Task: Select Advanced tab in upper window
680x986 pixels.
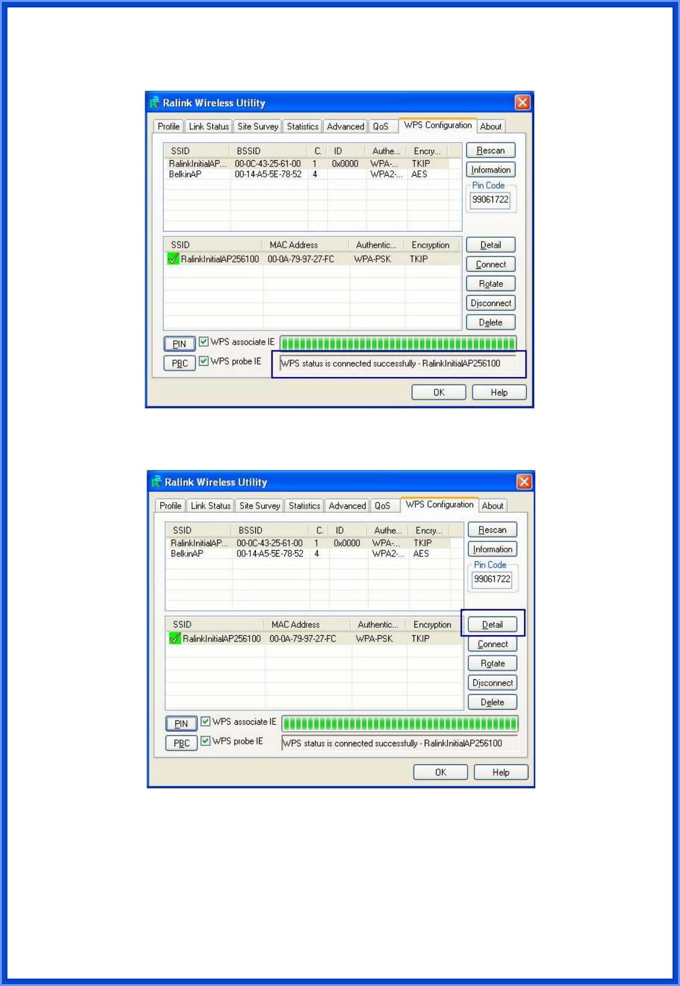Action: tap(345, 126)
